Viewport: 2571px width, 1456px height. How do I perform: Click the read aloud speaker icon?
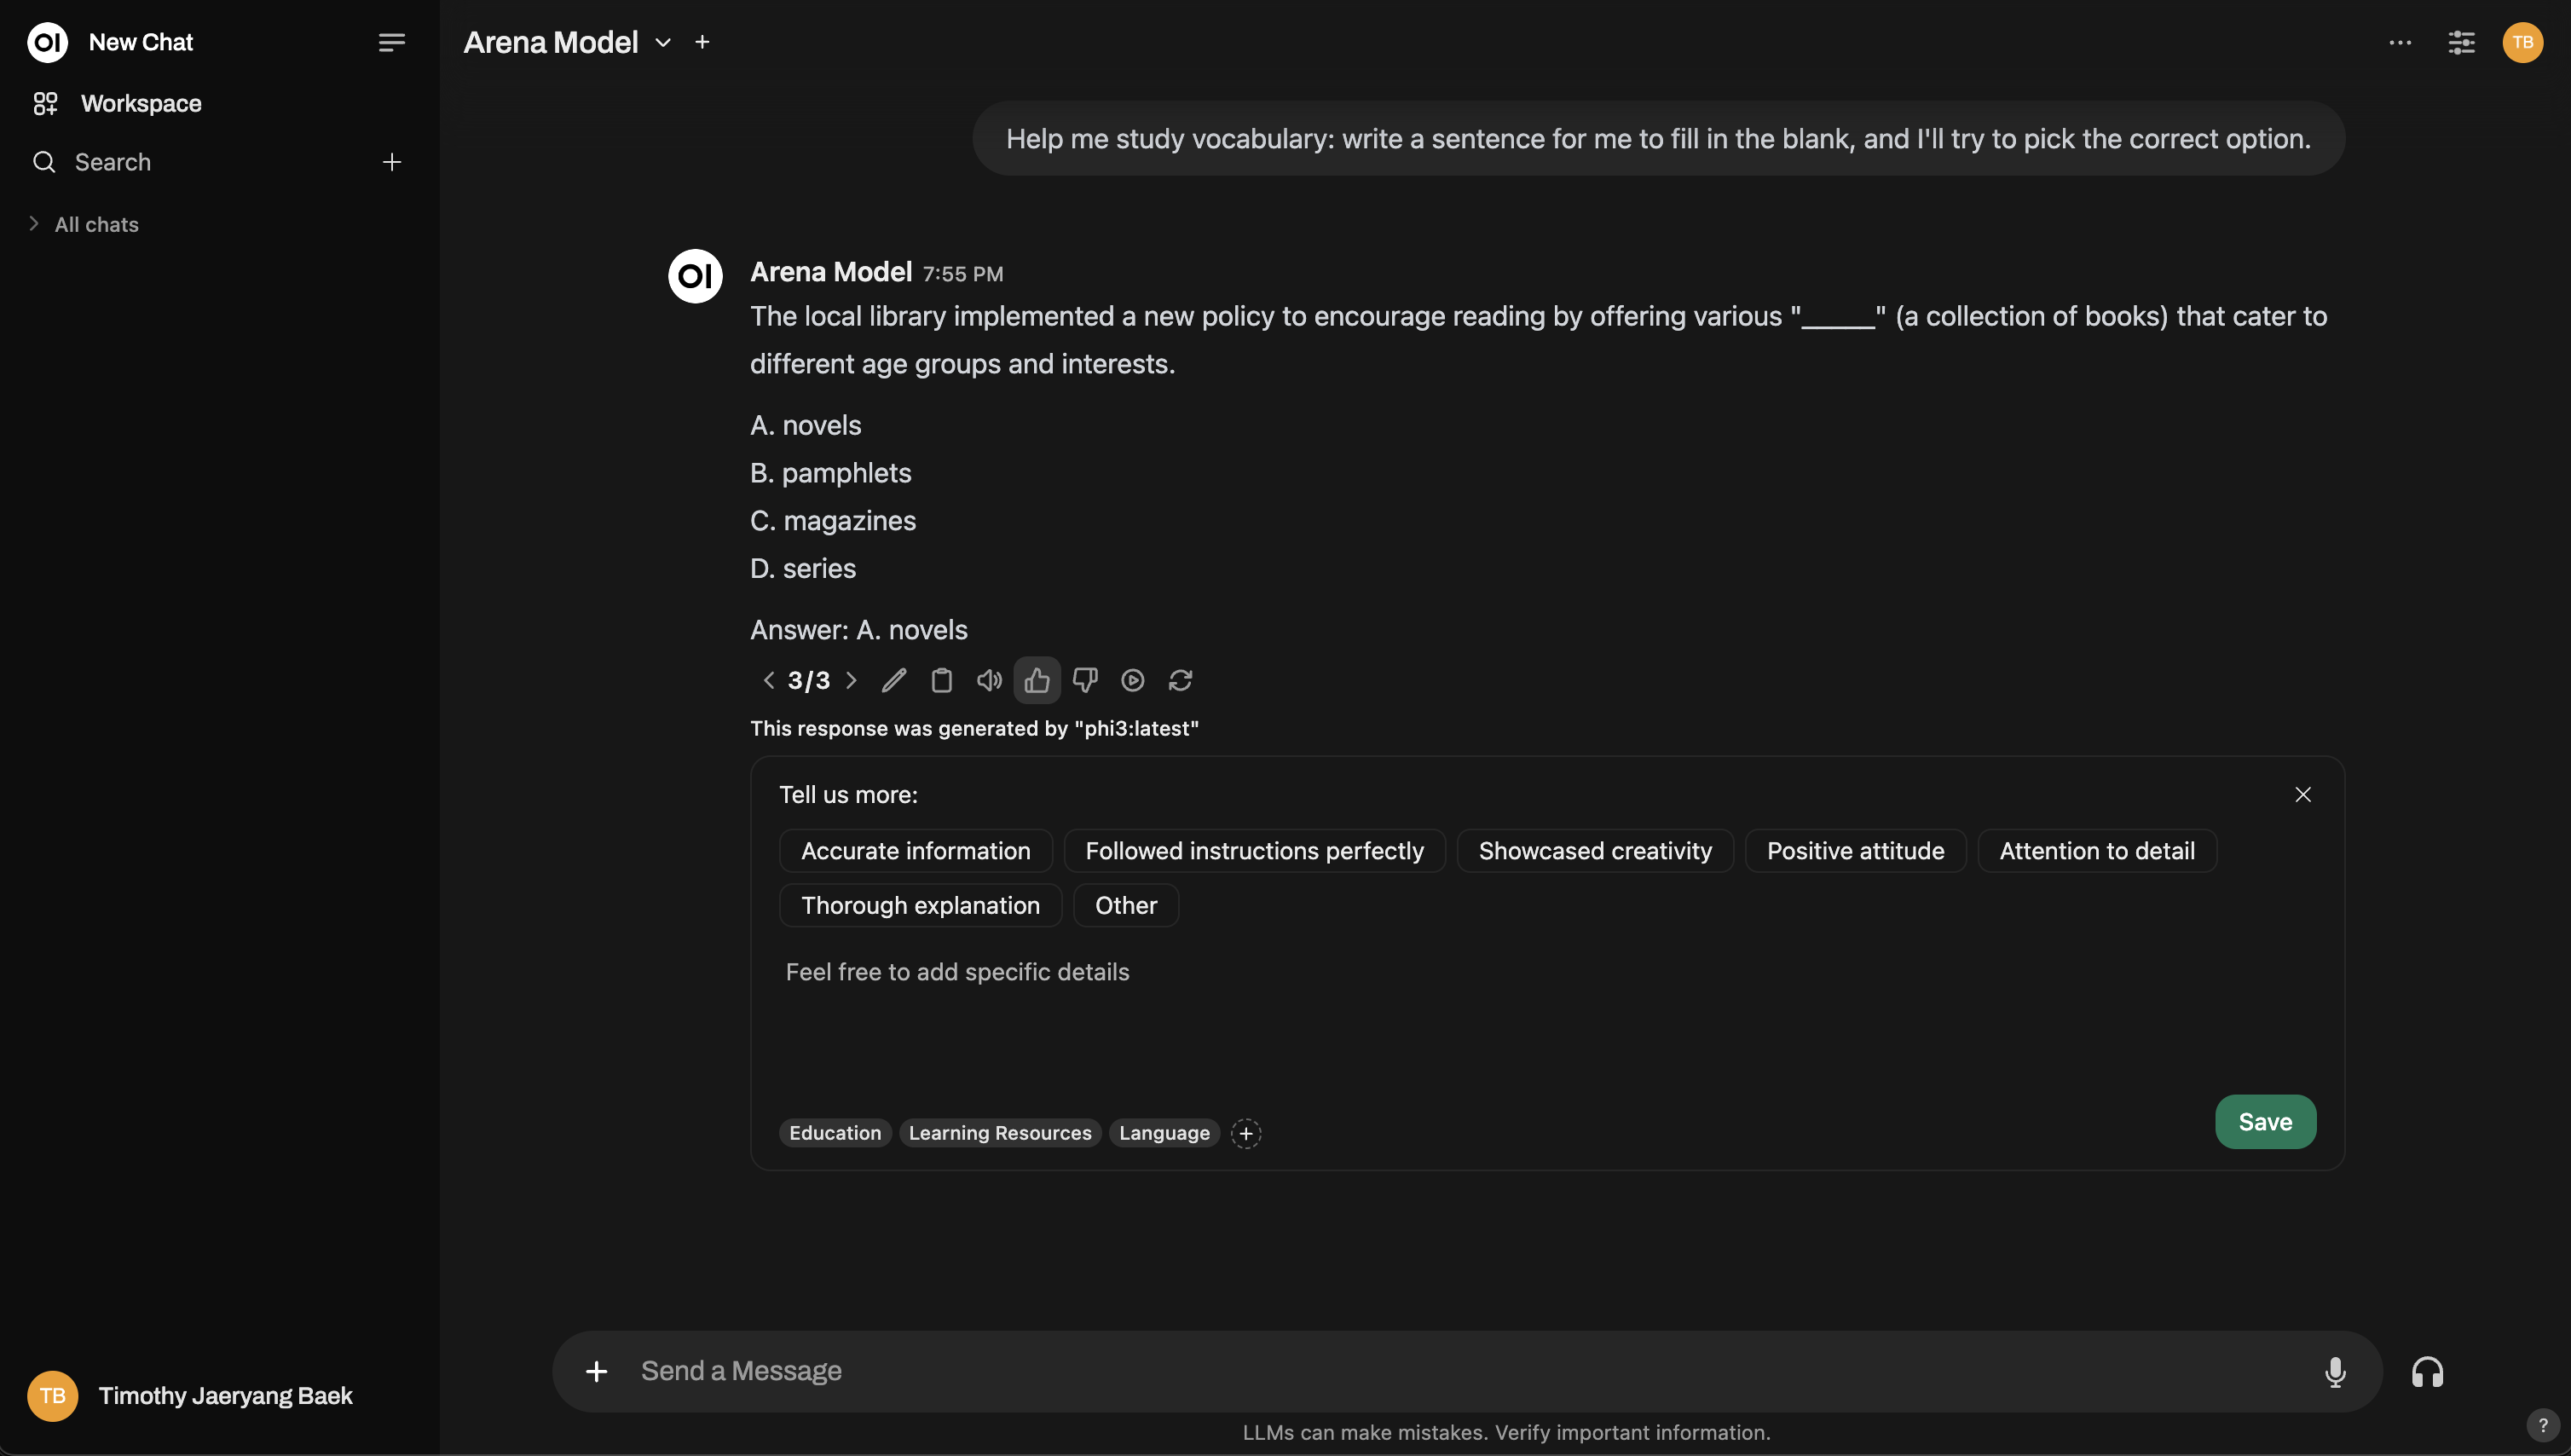[x=989, y=681]
